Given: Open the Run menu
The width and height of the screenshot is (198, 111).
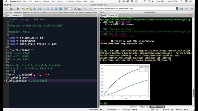Looking at the screenshot, I should [53, 1].
